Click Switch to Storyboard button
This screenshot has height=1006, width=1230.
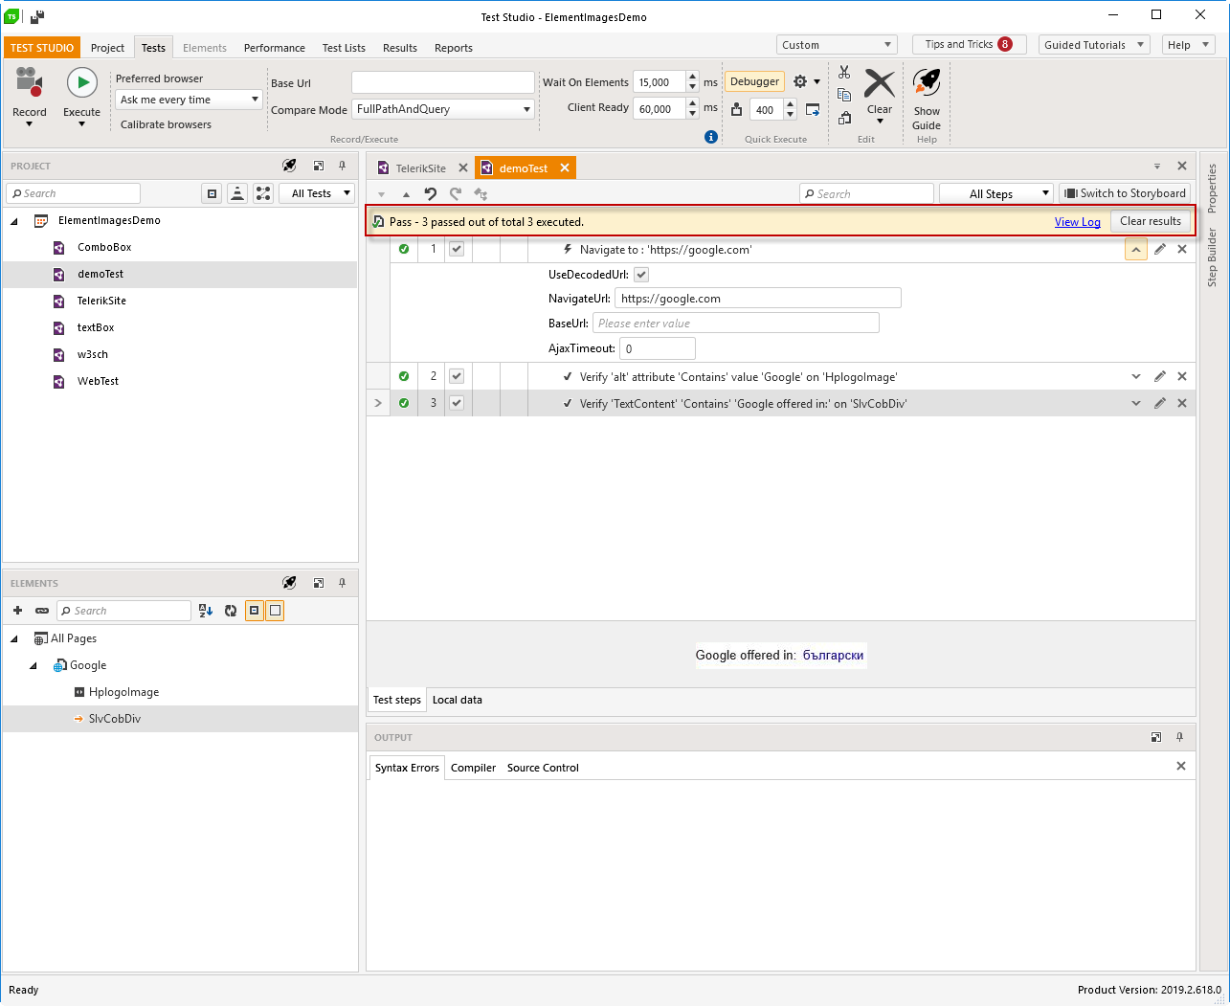pyautogui.click(x=1125, y=193)
